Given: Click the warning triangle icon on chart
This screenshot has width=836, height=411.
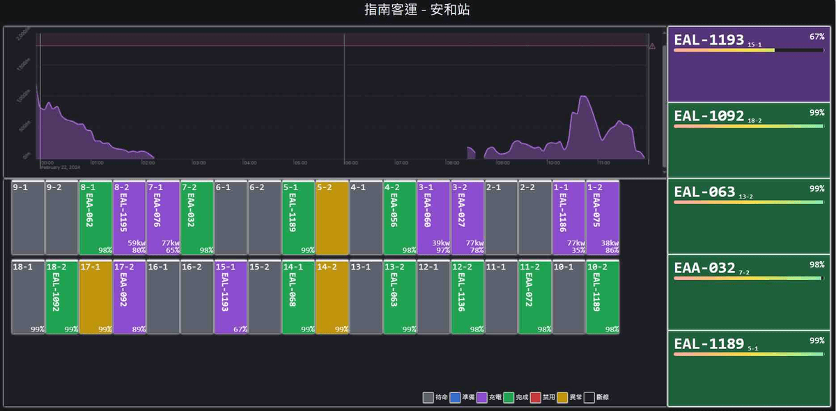Looking at the screenshot, I should click(x=652, y=46).
